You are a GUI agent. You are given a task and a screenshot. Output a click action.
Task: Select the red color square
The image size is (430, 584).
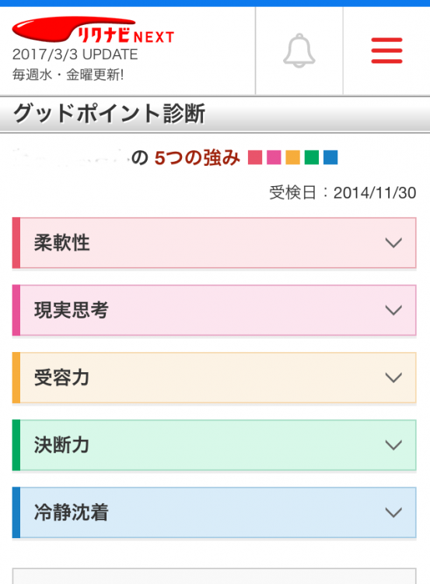pos(255,157)
